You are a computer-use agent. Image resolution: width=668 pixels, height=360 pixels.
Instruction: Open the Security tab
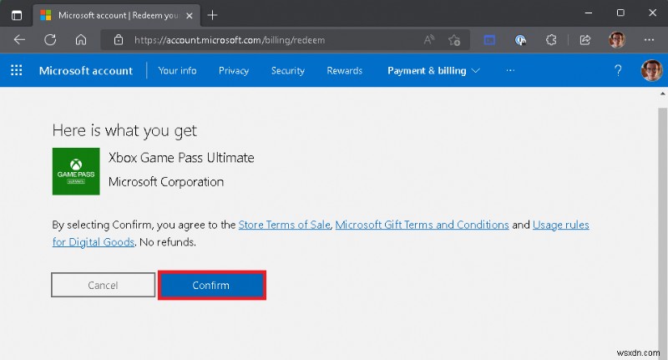click(288, 71)
